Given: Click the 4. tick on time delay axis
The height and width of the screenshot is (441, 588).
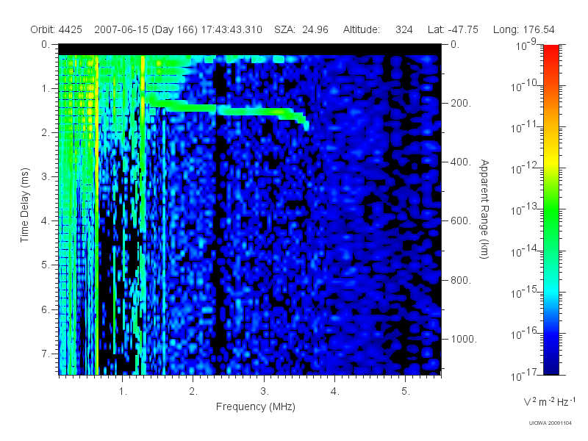Looking at the screenshot, I should pos(46,221).
